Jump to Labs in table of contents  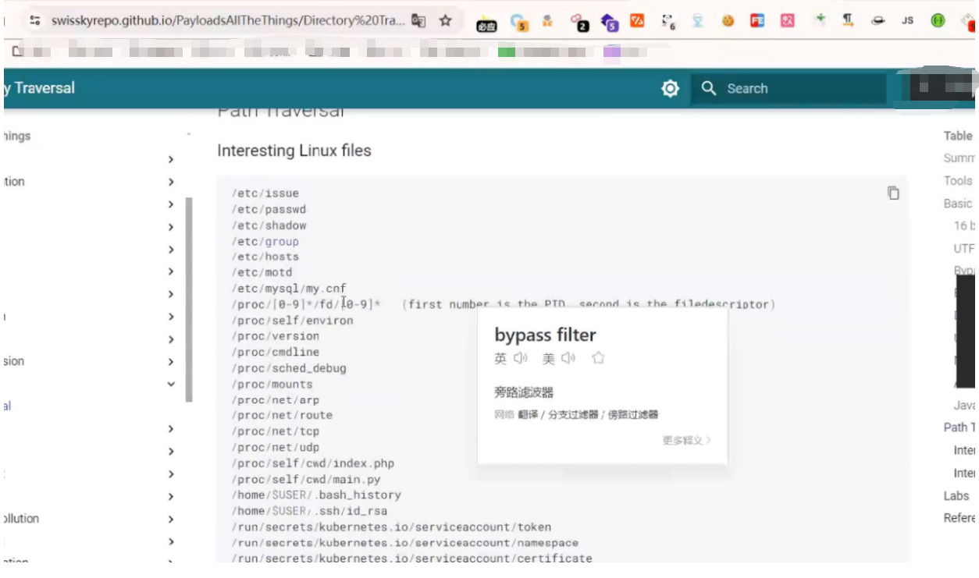[956, 496]
